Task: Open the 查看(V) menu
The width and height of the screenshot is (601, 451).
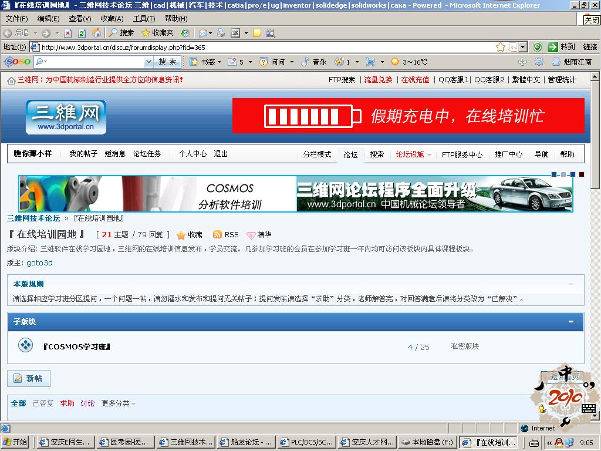Action: click(x=80, y=18)
